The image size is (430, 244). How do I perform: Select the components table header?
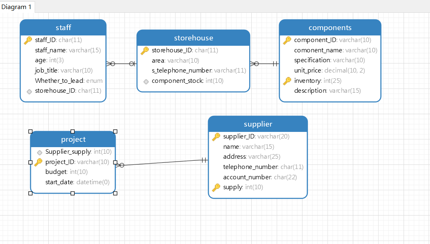click(330, 27)
